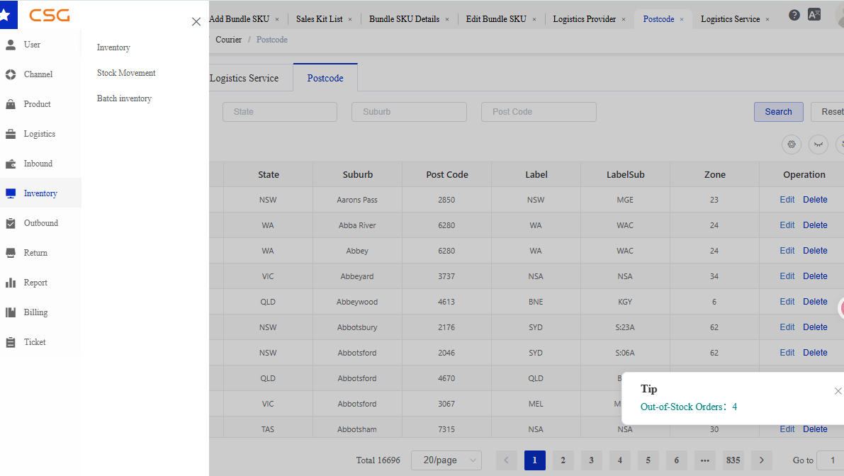Screen dimensions: 844x476
Task: Select the Logistics Service sub-tab
Action: [244, 78]
